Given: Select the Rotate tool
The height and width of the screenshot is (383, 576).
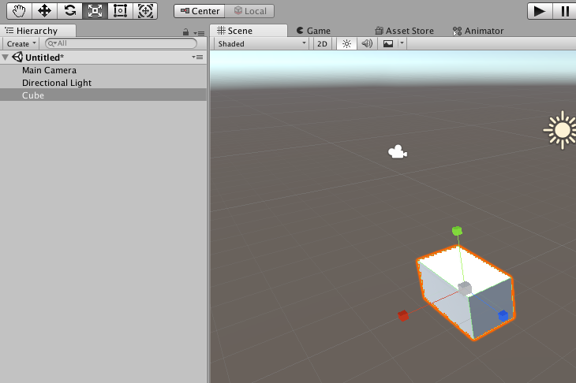Looking at the screenshot, I should [69, 11].
